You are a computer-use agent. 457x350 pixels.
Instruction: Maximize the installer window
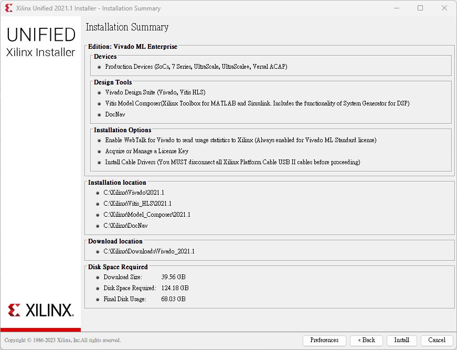tap(420, 8)
